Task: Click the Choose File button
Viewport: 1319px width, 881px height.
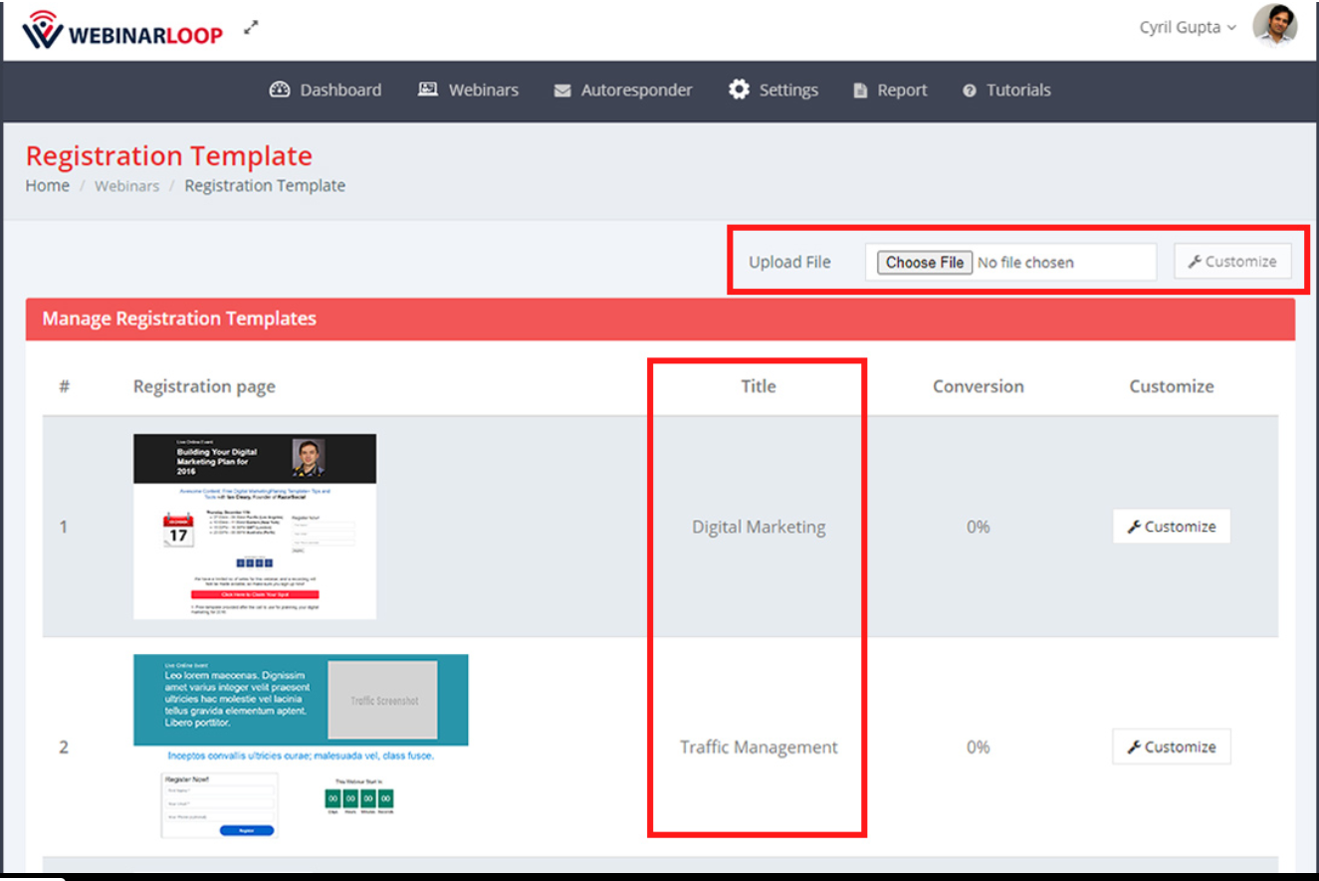Action: point(922,262)
